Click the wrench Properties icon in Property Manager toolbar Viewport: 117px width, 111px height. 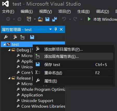click(x=6, y=37)
